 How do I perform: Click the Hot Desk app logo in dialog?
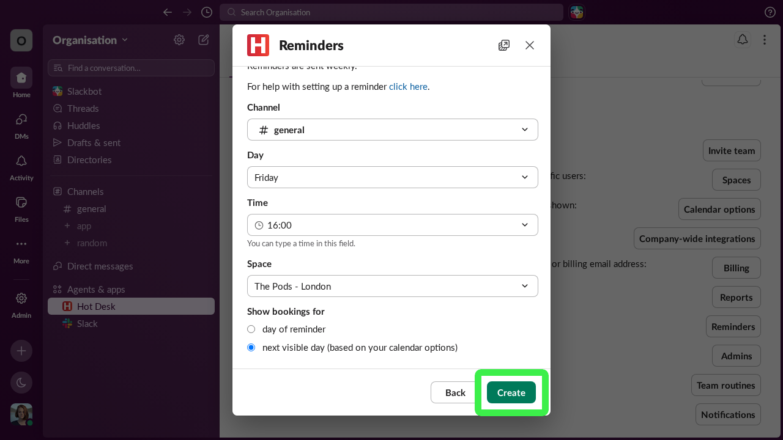258,45
